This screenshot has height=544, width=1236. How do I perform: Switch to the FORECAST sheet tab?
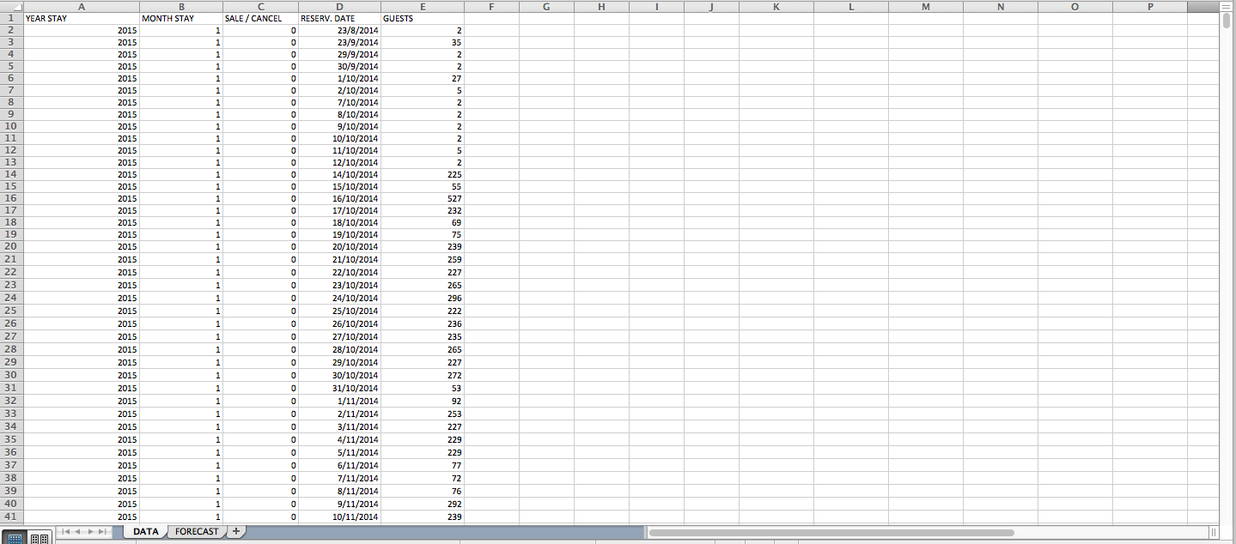[x=196, y=531]
